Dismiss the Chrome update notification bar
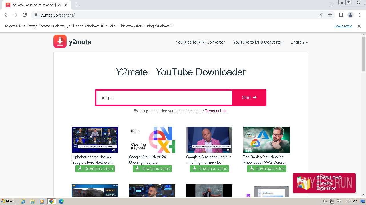The image size is (366, 205). click(359, 26)
